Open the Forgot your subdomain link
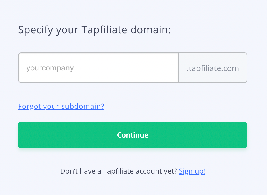This screenshot has height=195, width=267. coord(61,106)
